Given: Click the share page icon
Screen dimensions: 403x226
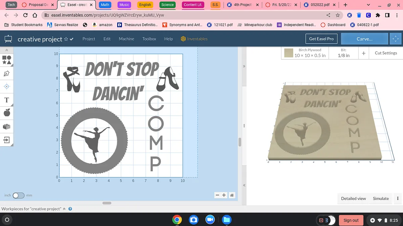Looking at the screenshot, I should tap(328, 15).
